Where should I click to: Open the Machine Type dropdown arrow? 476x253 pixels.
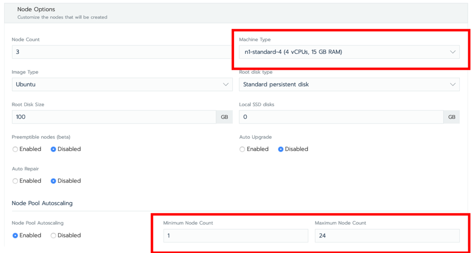click(453, 52)
